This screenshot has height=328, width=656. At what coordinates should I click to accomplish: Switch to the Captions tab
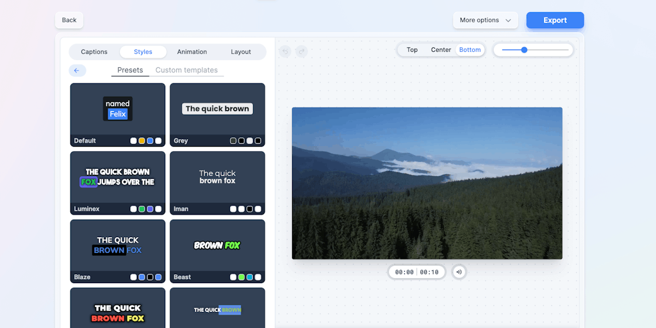[x=94, y=52]
